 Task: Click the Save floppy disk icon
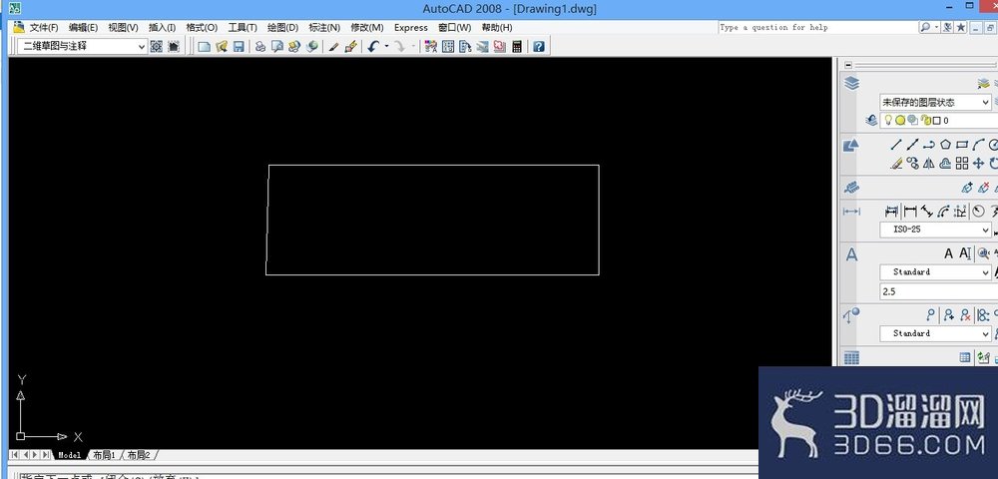tap(239, 47)
